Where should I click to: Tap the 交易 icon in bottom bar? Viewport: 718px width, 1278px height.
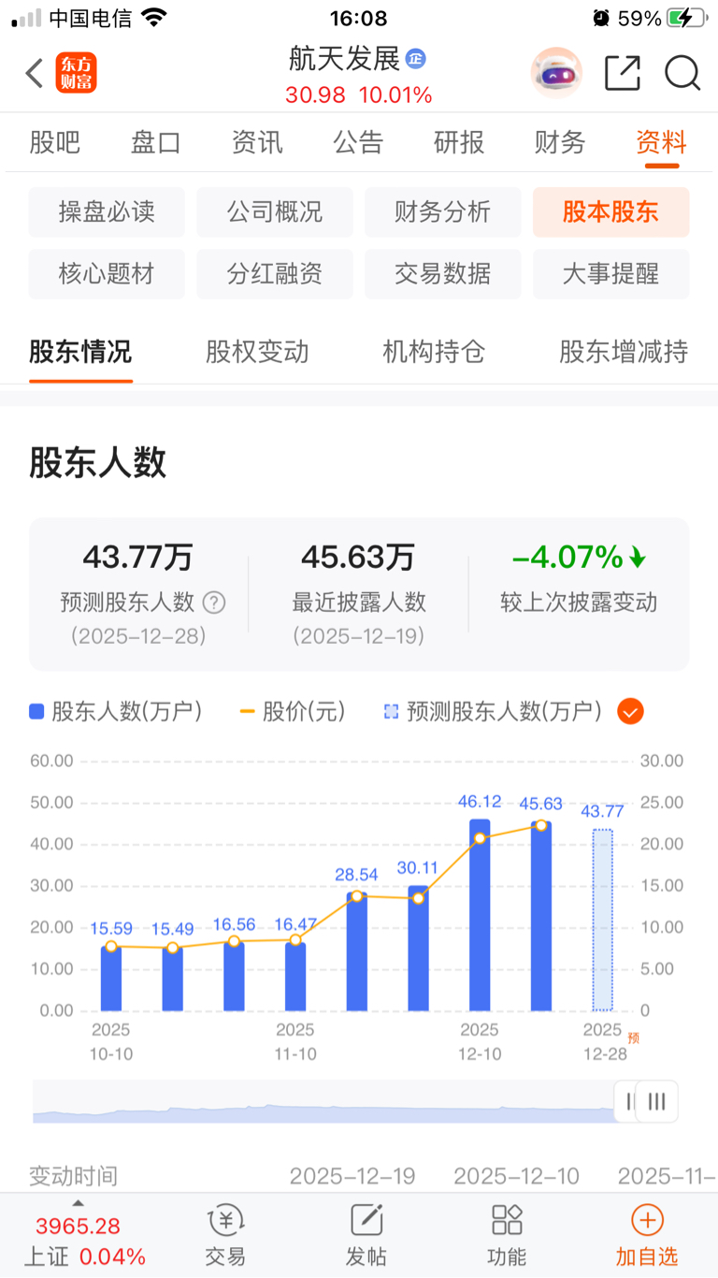225,1220
